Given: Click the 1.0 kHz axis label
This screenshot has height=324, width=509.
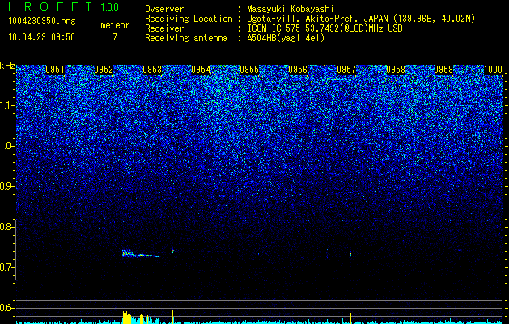Looking at the screenshot, I should (6, 146).
